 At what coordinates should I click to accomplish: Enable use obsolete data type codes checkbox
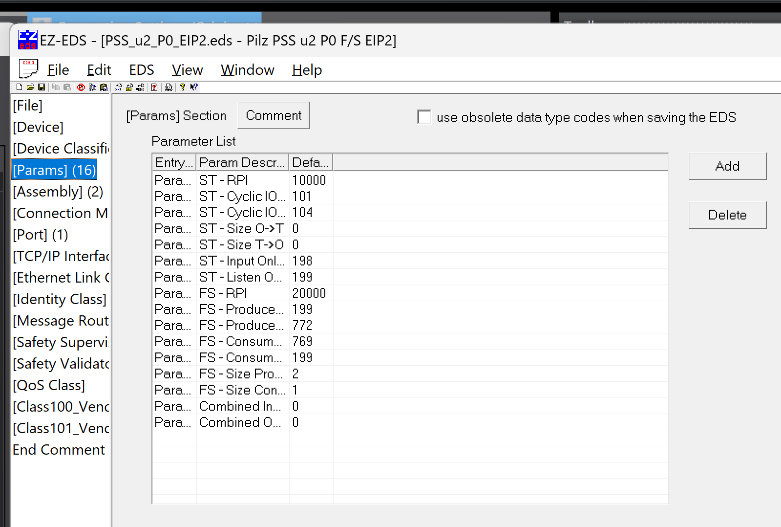coord(424,117)
